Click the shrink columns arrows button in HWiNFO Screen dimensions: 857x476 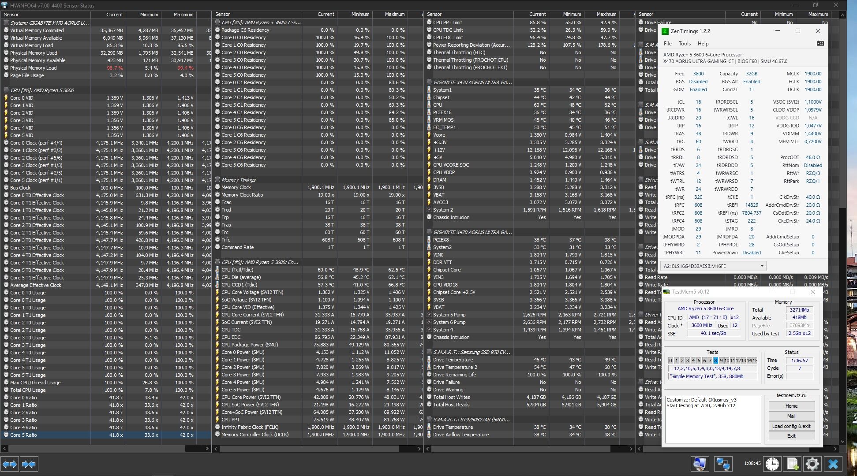click(29, 464)
